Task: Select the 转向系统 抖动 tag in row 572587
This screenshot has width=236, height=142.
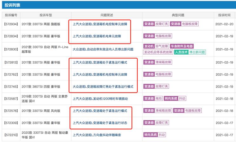Action: click(x=175, y=99)
